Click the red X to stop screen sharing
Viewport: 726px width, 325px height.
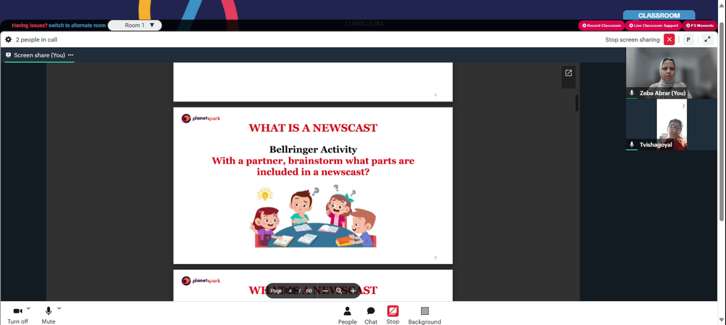[669, 39]
